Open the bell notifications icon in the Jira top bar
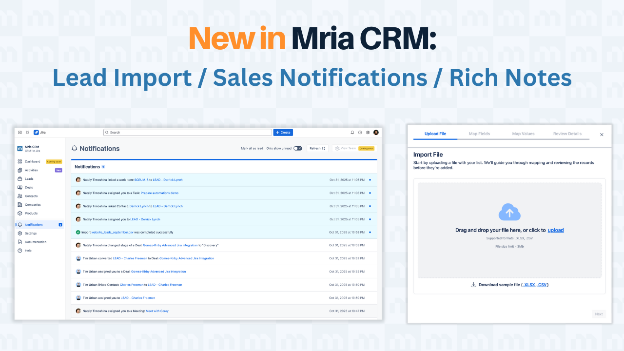Image resolution: width=624 pixels, height=351 pixels. point(352,133)
